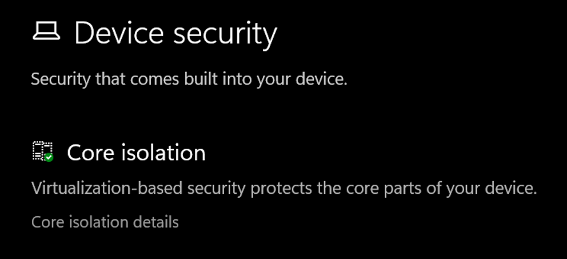This screenshot has height=259, width=567.
Task: Click the Device security page title
Action: click(175, 33)
